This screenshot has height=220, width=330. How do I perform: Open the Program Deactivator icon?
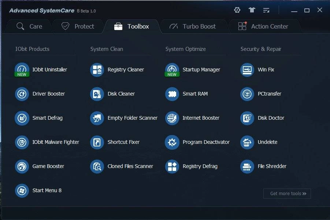(172, 142)
